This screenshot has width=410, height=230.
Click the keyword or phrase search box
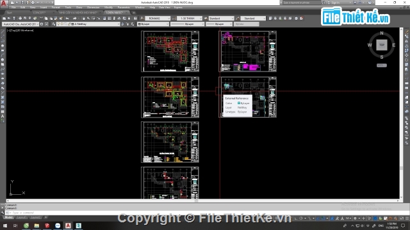click(302, 3)
